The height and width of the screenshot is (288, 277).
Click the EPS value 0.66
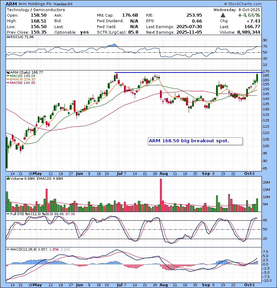(x=197, y=21)
